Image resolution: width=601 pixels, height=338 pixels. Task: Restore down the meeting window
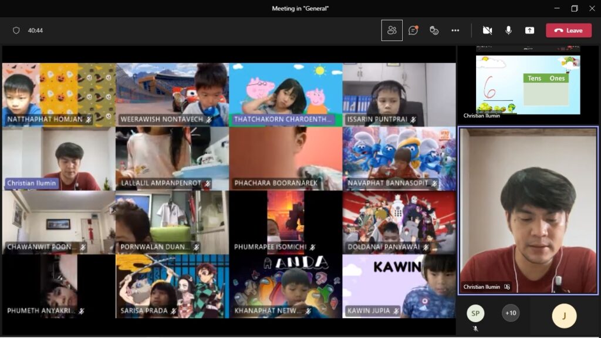click(574, 8)
